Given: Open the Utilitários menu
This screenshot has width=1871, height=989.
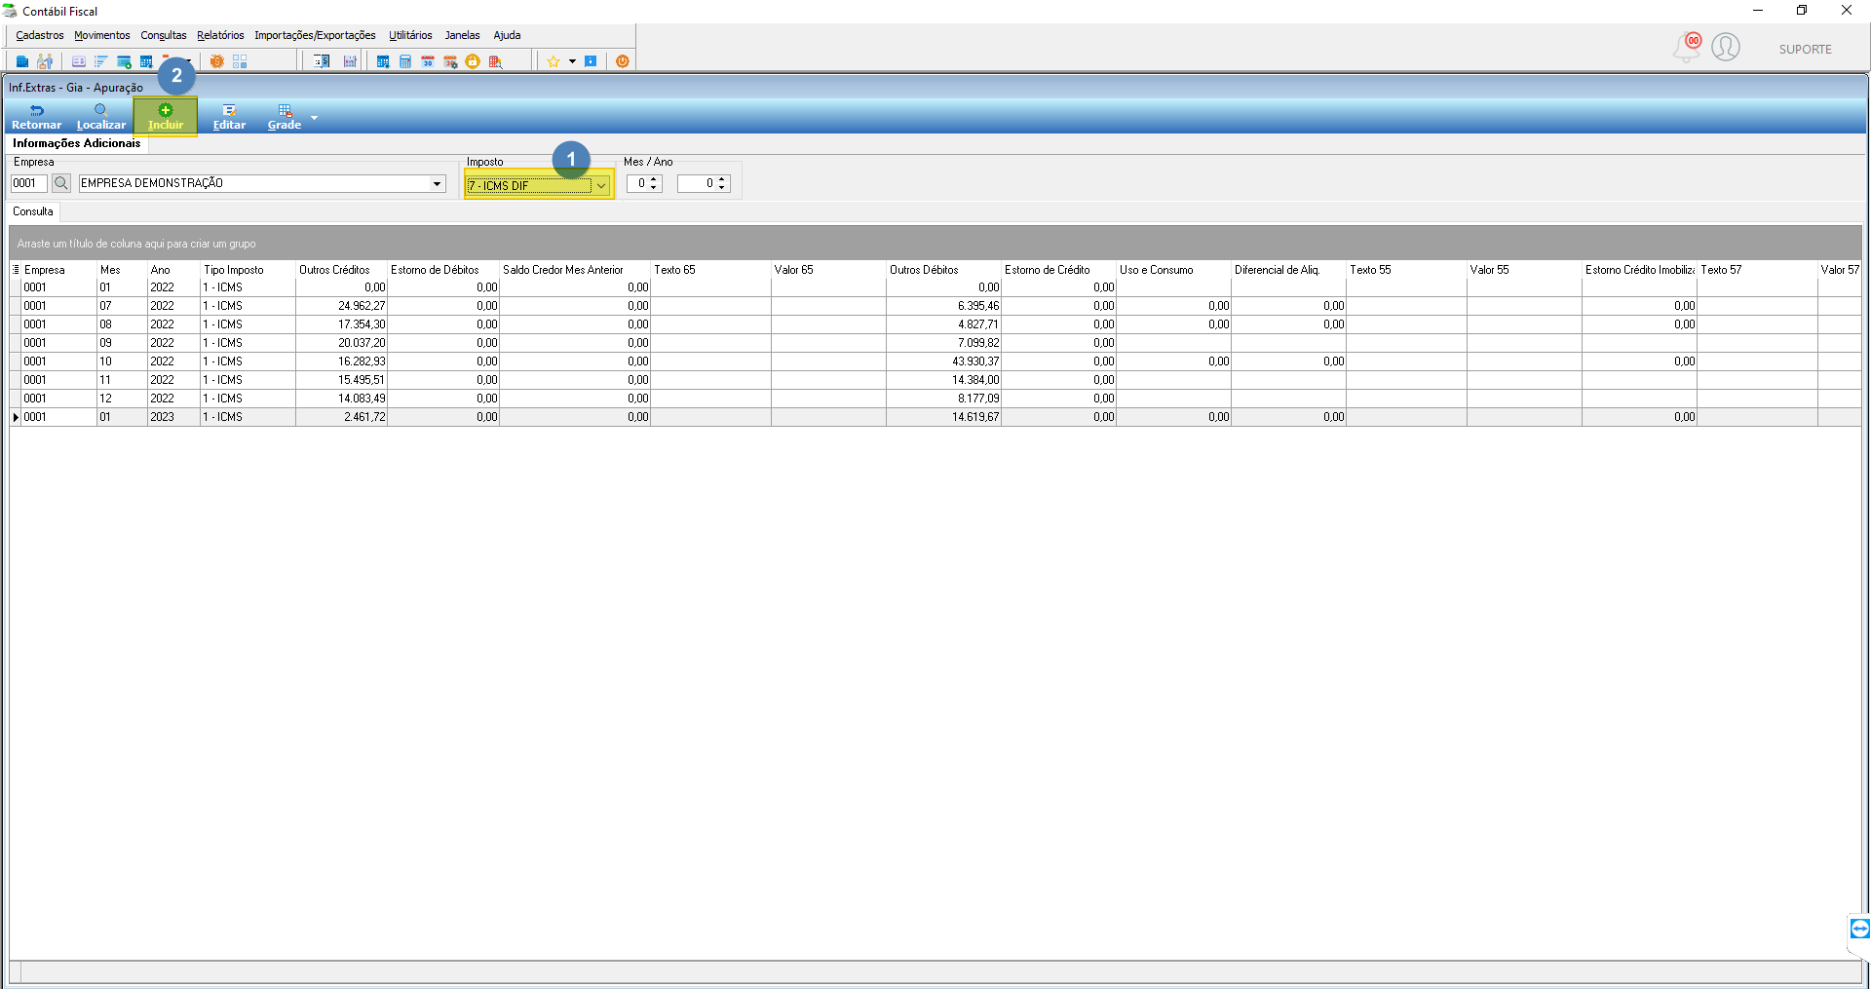Looking at the screenshot, I should [410, 35].
